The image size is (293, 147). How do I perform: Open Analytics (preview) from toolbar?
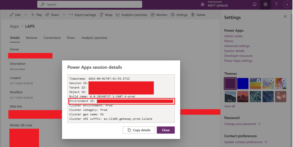(132, 15)
